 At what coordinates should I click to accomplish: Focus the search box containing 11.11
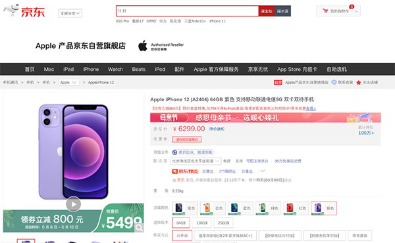point(187,11)
